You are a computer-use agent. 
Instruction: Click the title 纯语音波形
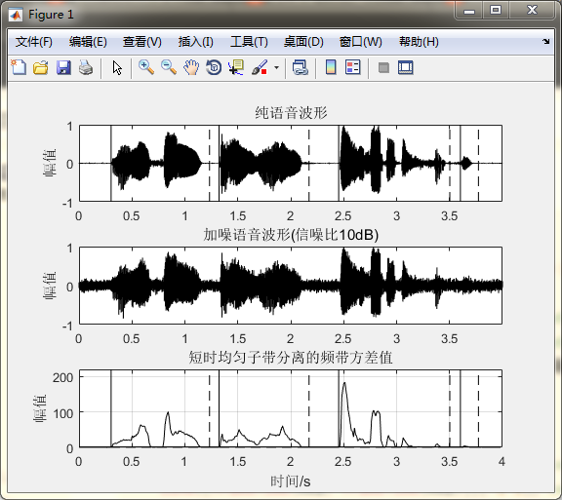(291, 113)
